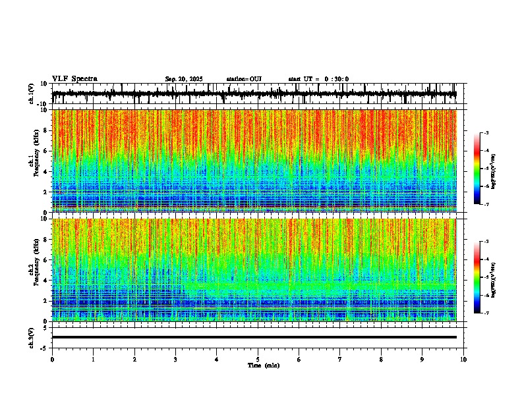Click the ch.3(V) trace panel
Image resolution: width=522 pixels, height=403 pixels.
coord(258,338)
